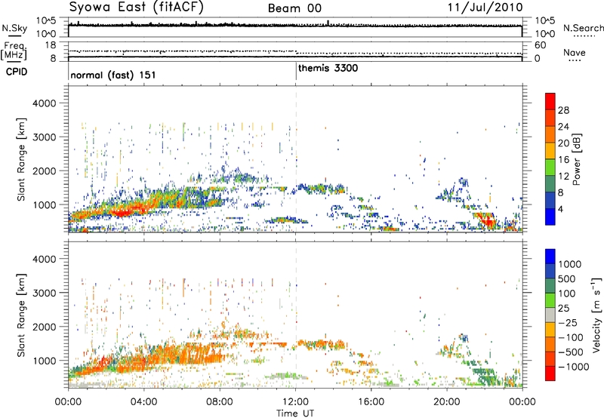The height and width of the screenshot is (418, 604).
Task: Click the '-500' label on Velocity colorbar
Action: pyautogui.click(x=570, y=352)
